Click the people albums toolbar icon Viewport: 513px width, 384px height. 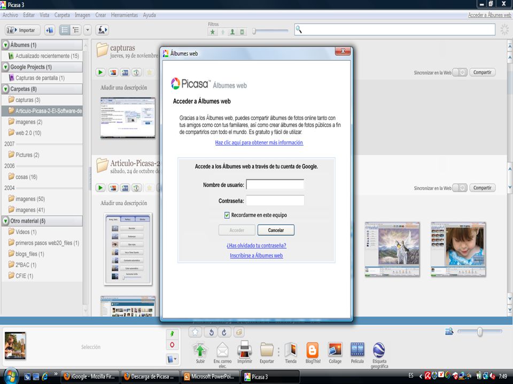point(102,30)
